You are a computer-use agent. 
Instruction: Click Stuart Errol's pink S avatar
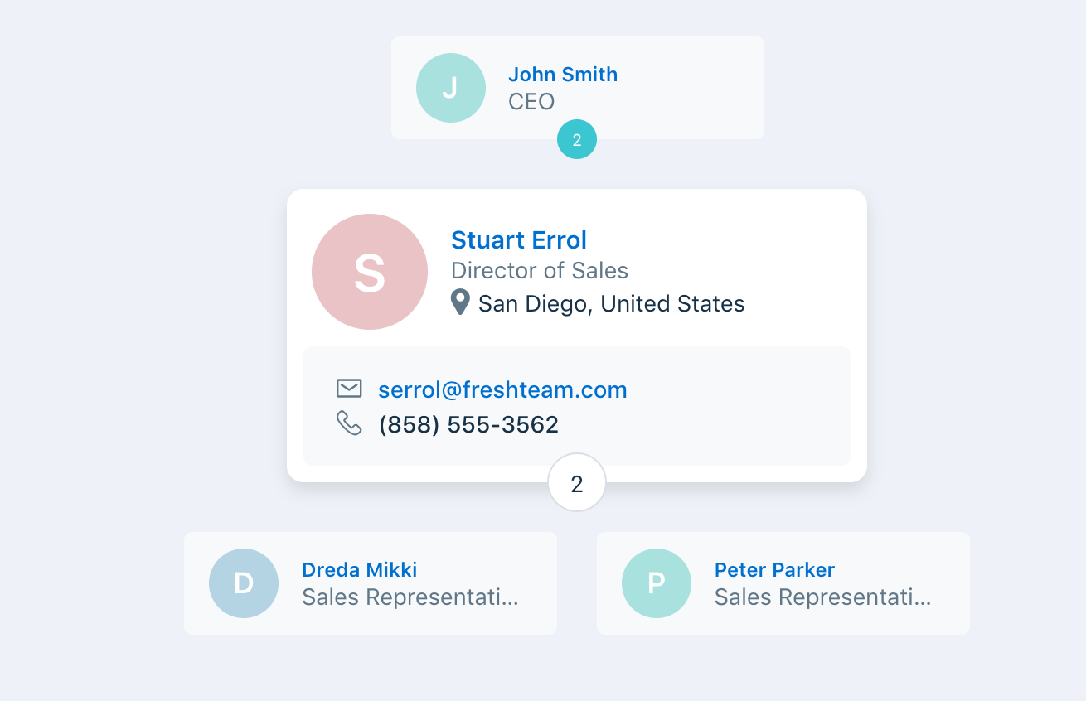370,272
